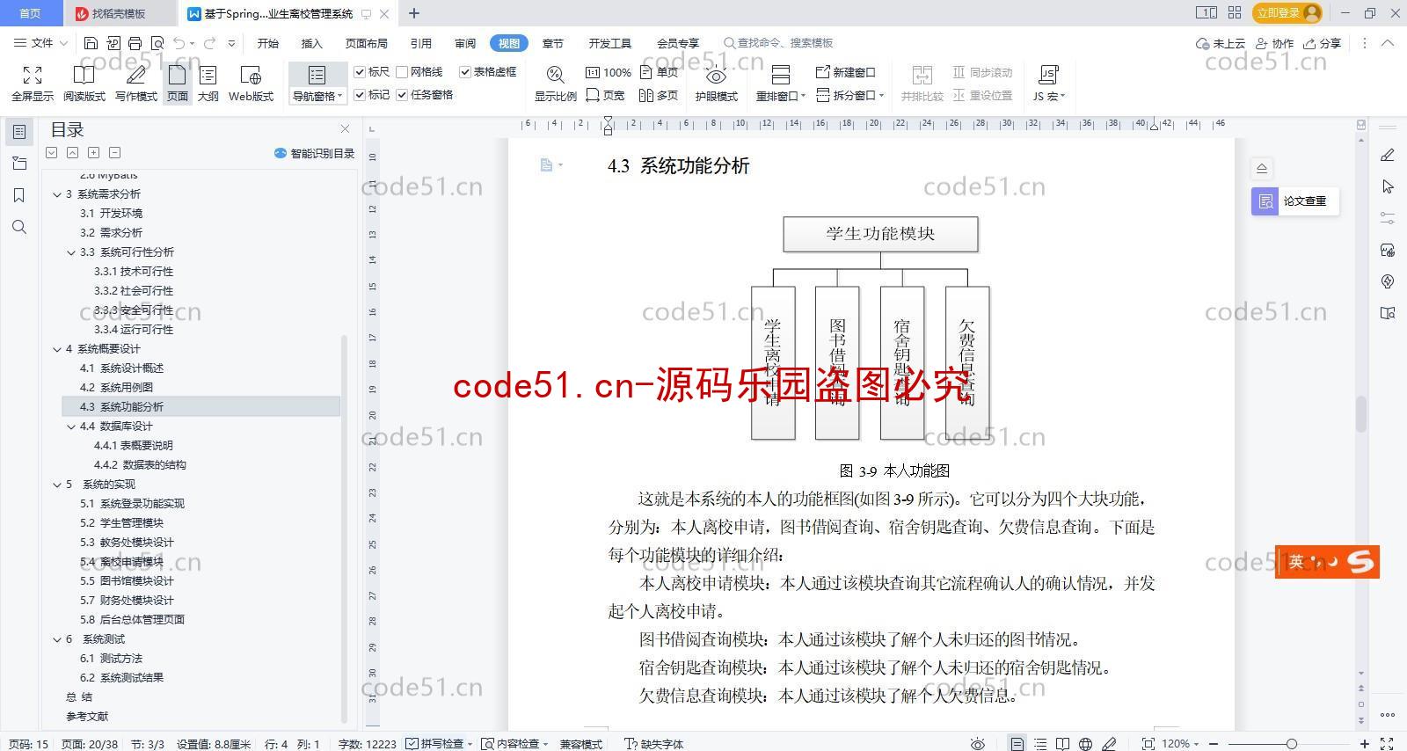Set zoom to 100% in ribbon
Viewport: 1407px width, 751px height.
tap(609, 72)
